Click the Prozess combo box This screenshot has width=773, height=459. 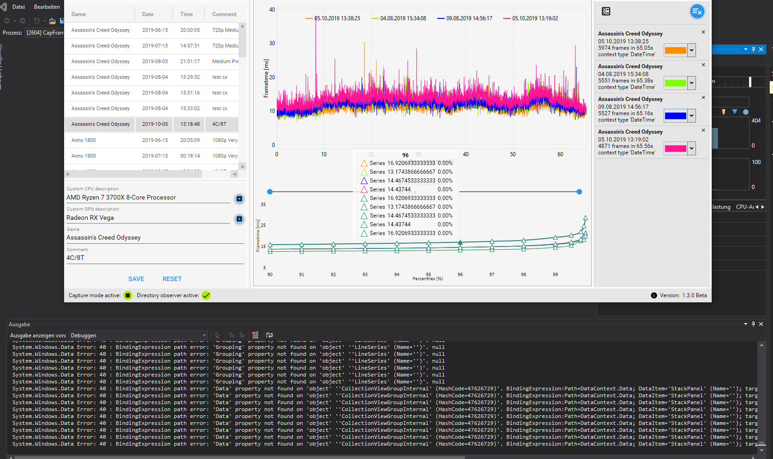click(x=44, y=33)
